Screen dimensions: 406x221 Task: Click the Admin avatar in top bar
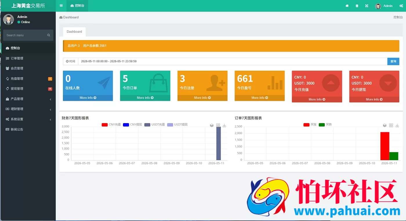378,6
